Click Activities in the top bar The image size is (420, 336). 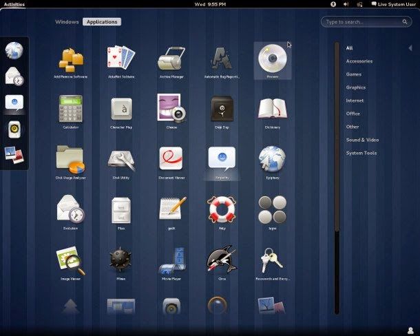[x=14, y=4]
